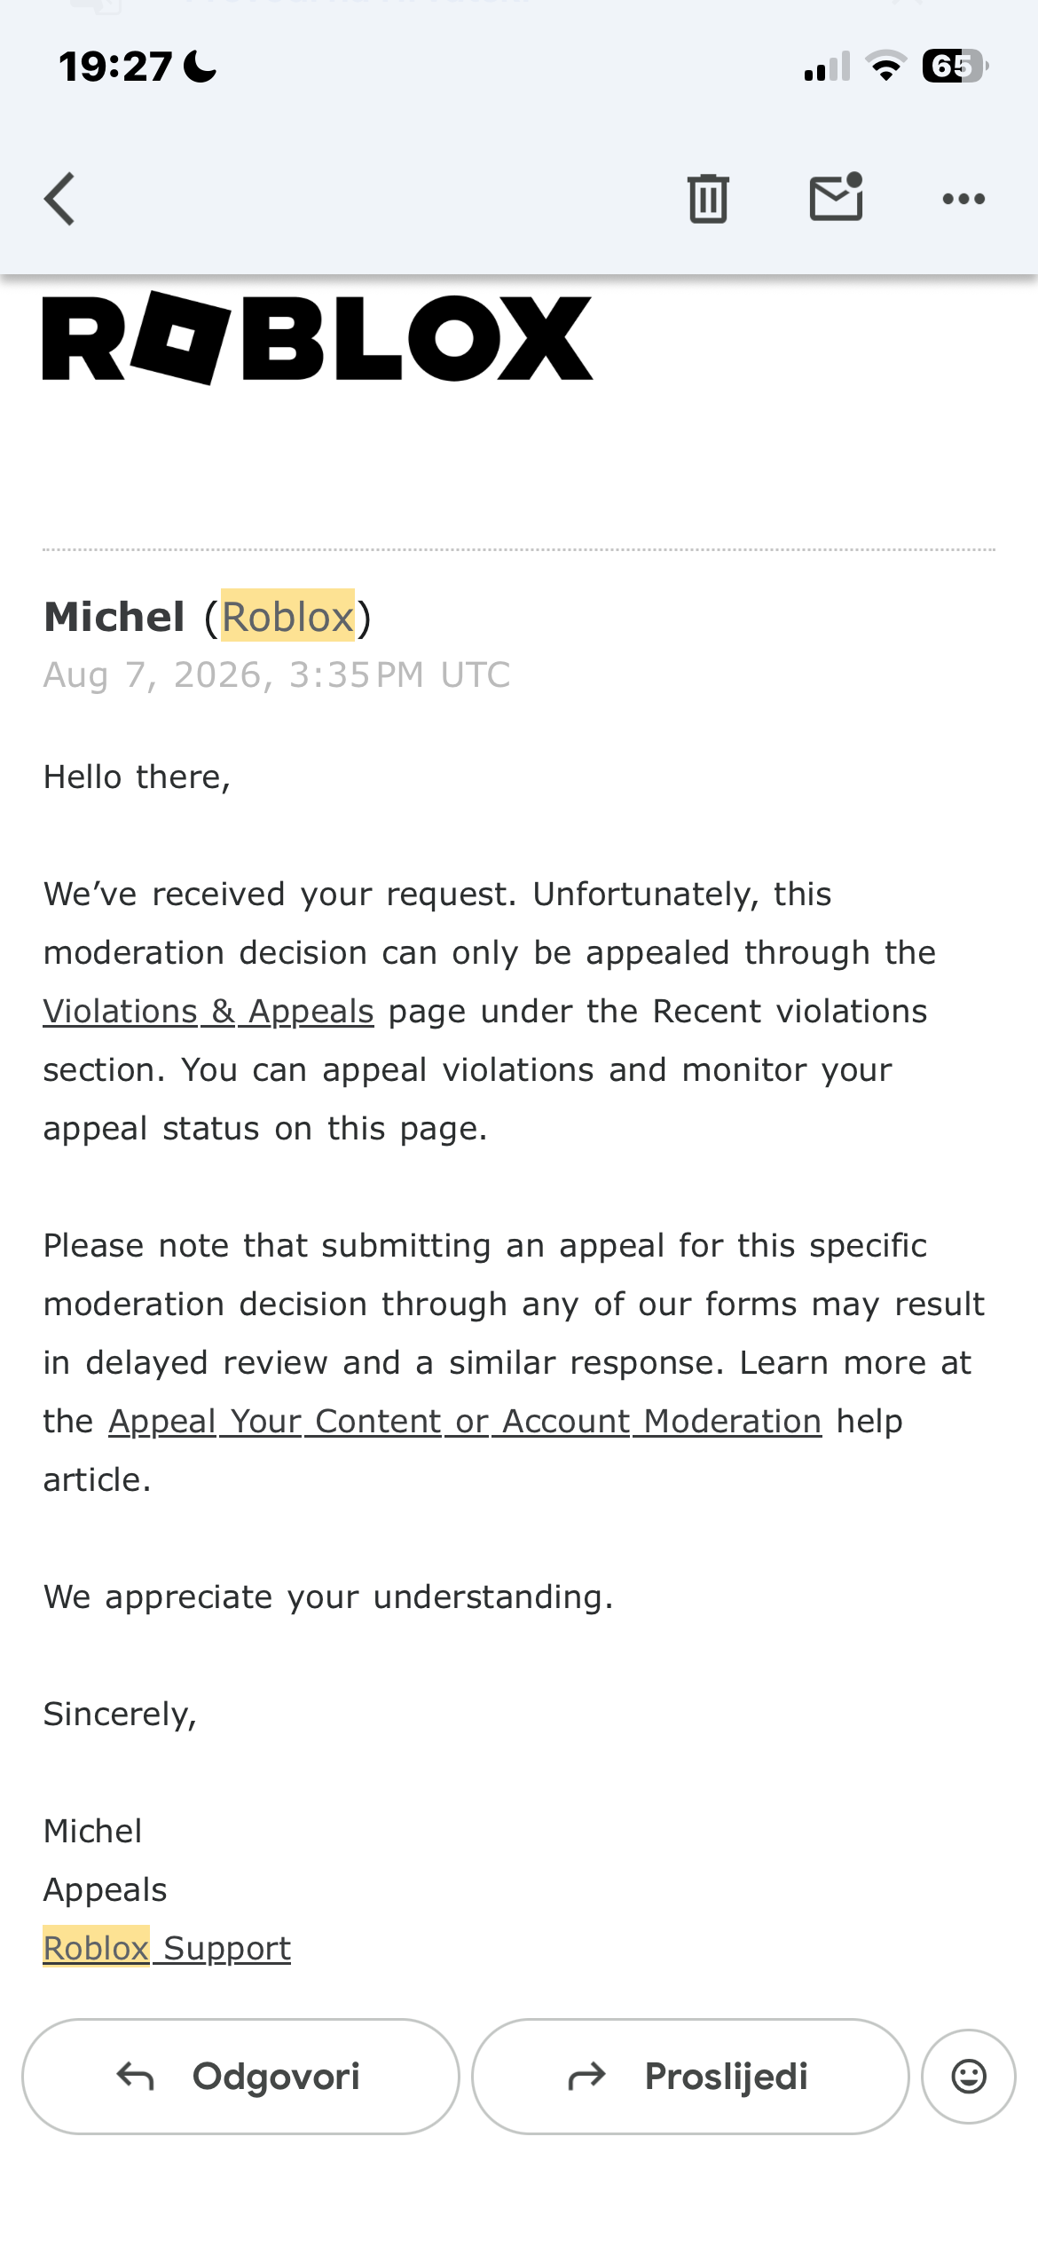Tap the Proslijedi forward button
This screenshot has height=2247, width=1038.
pos(690,2076)
